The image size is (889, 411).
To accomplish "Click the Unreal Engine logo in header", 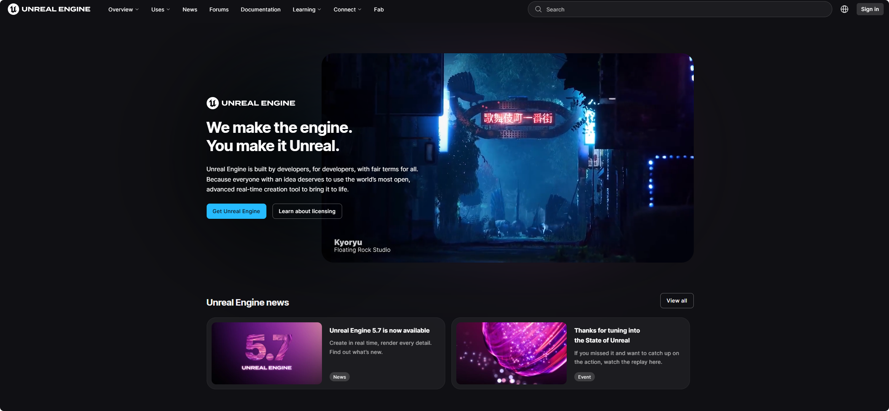I will [x=49, y=9].
